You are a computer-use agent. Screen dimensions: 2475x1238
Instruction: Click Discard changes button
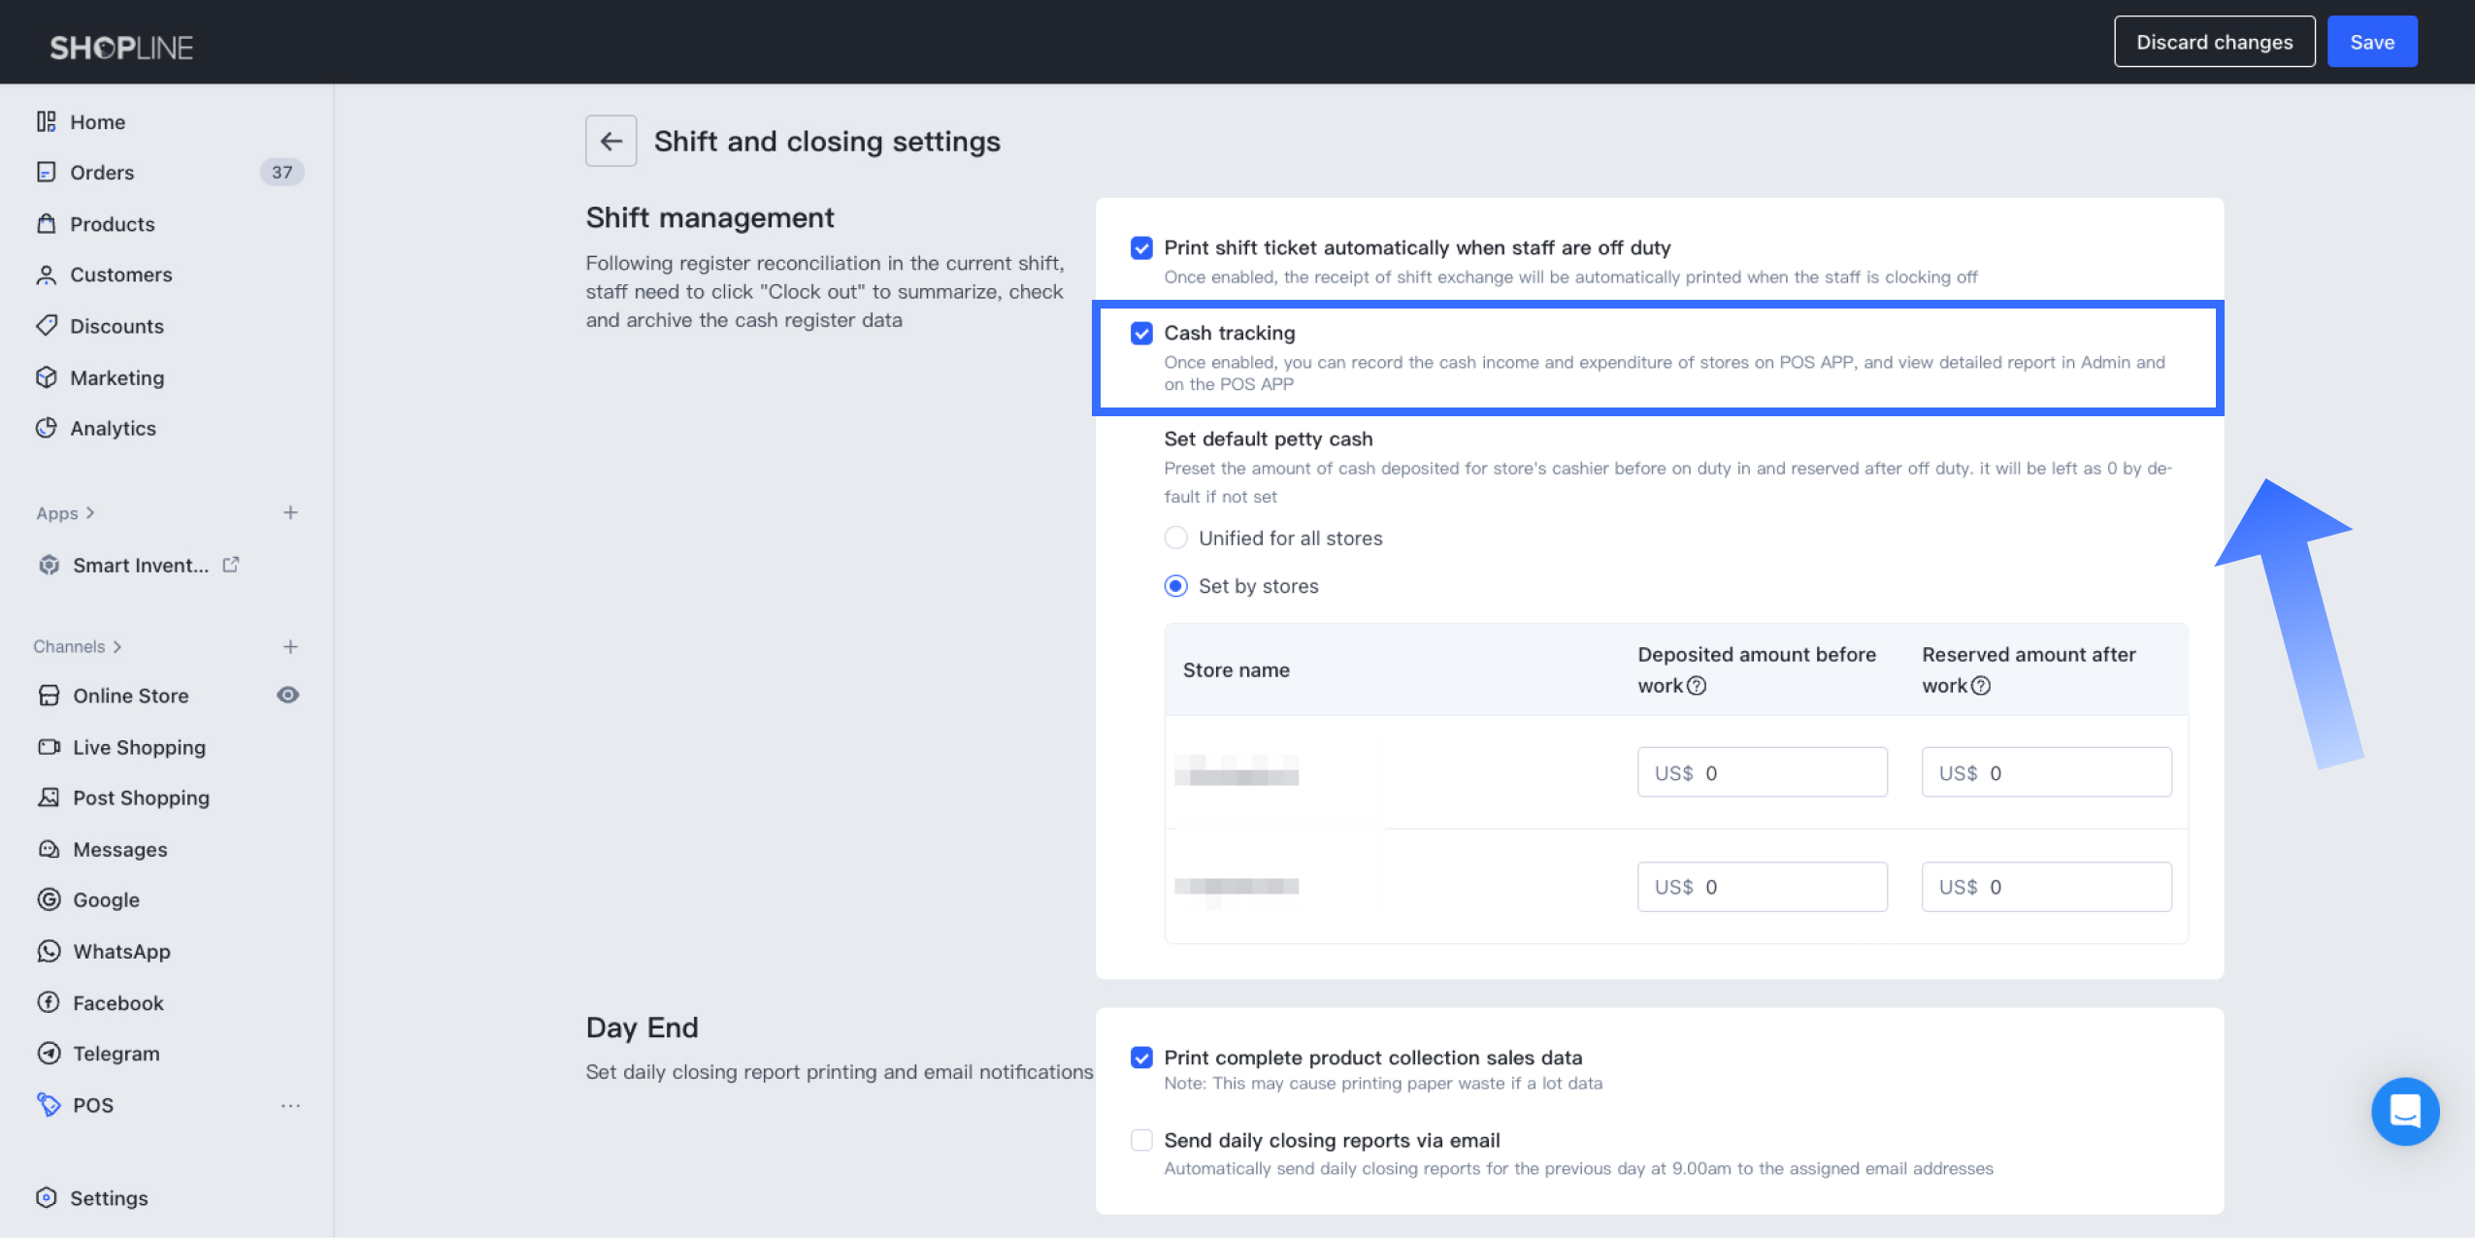click(x=2214, y=43)
